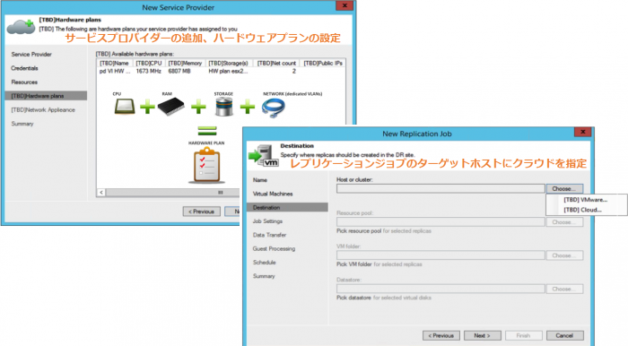Image resolution: width=628 pixels, height=346 pixels.
Task: Click the server VM destination icon
Action: [x=264, y=156]
